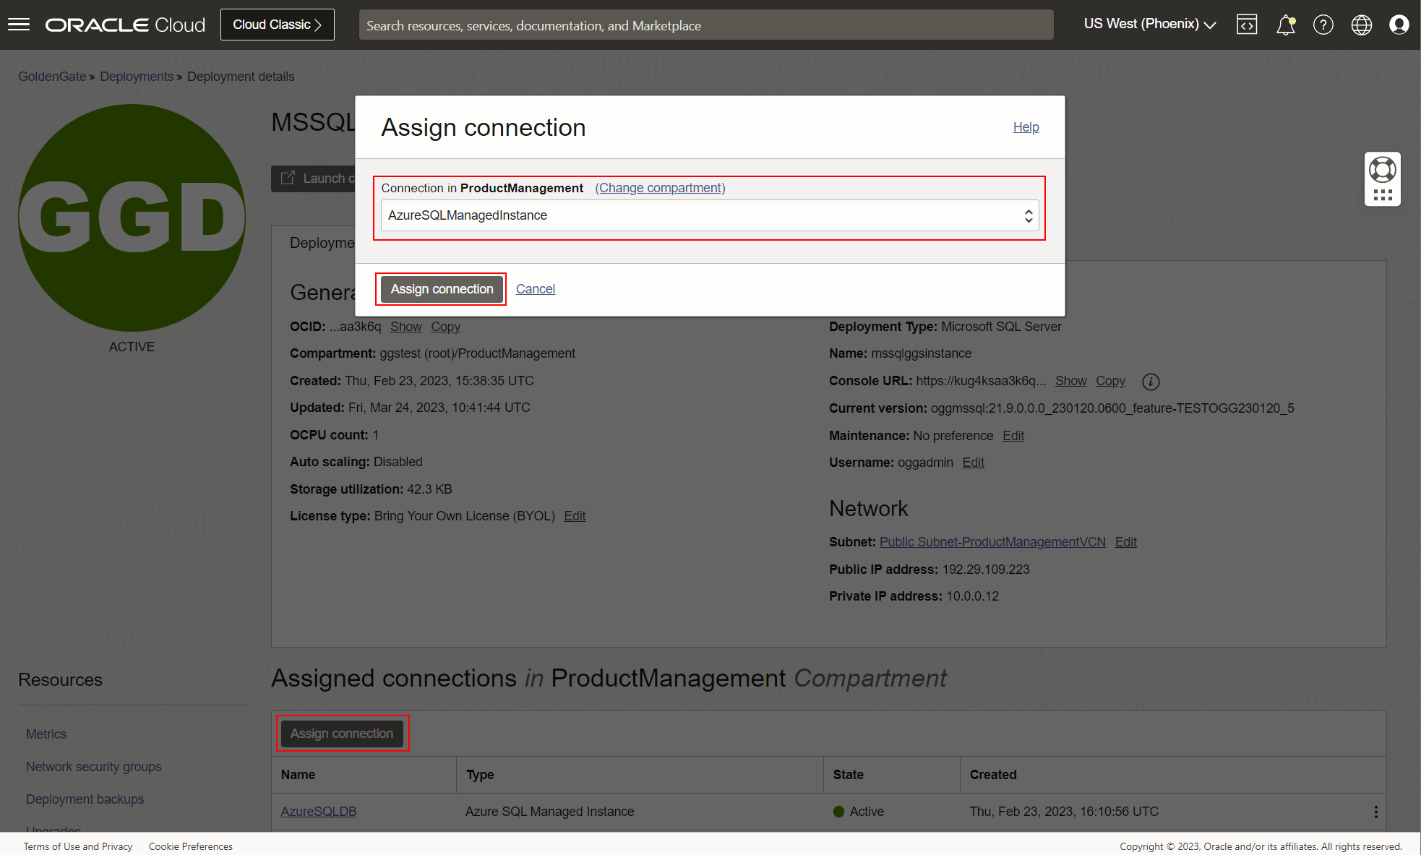This screenshot has width=1421, height=855.
Task: Open Cloud Shell developer tools icon
Action: 1247,25
